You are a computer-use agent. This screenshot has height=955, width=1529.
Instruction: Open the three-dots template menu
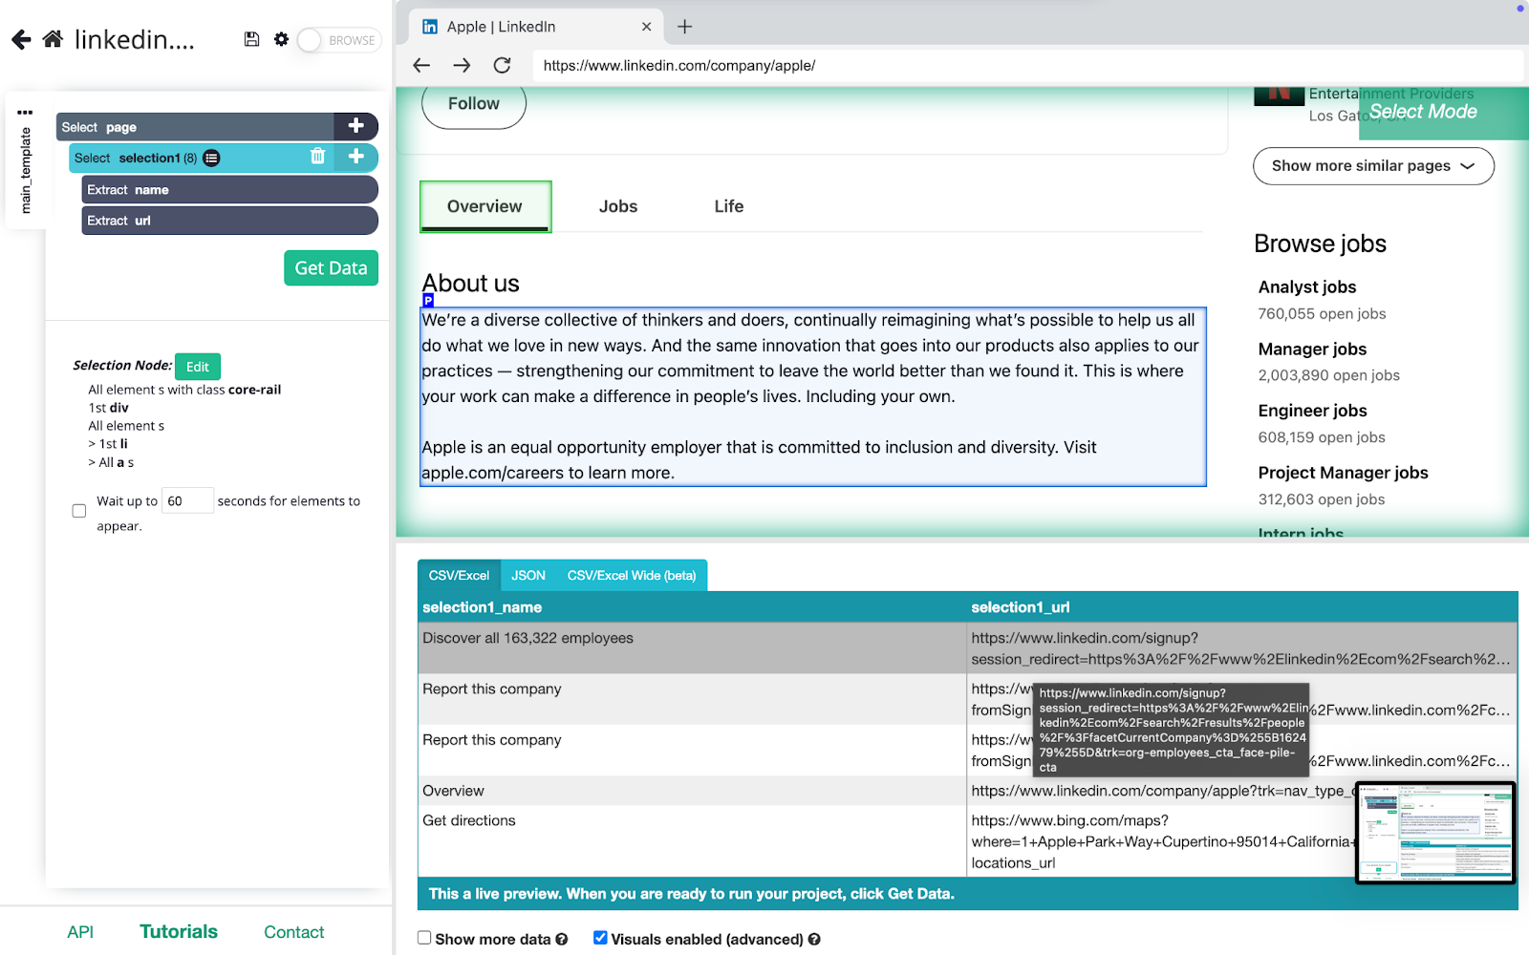25,112
